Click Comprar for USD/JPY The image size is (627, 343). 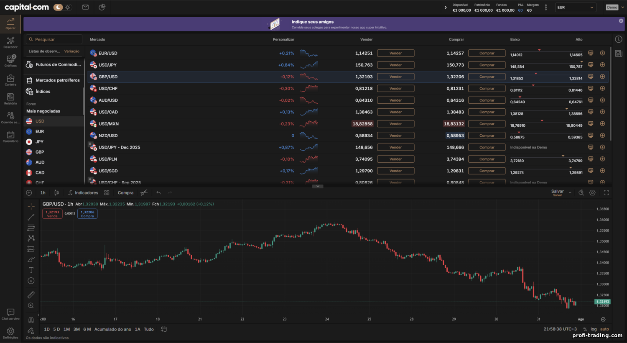pyautogui.click(x=487, y=65)
